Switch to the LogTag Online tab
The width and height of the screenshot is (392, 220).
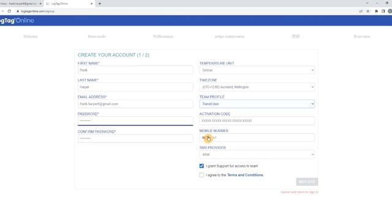69,4
